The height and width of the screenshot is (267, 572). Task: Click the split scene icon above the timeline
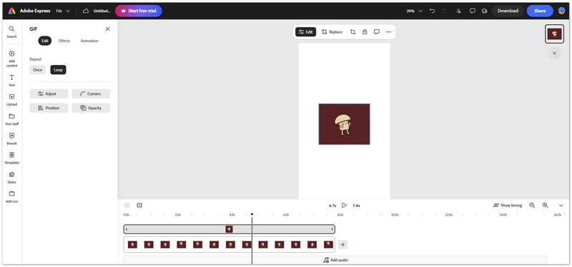click(x=139, y=206)
